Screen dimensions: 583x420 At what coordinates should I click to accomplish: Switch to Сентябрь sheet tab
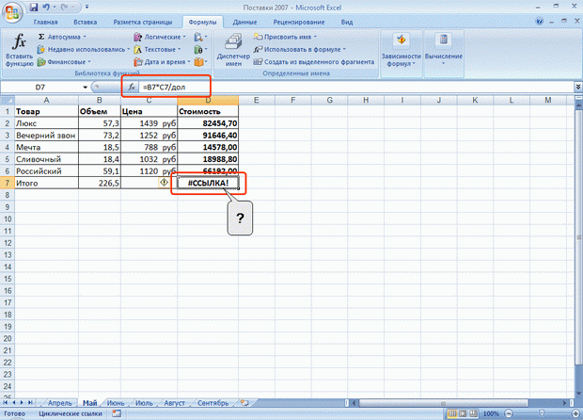click(x=213, y=403)
